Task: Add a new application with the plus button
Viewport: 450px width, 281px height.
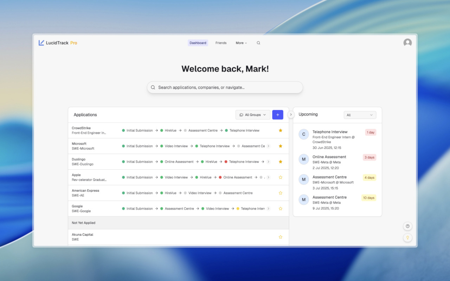Action: [x=277, y=115]
